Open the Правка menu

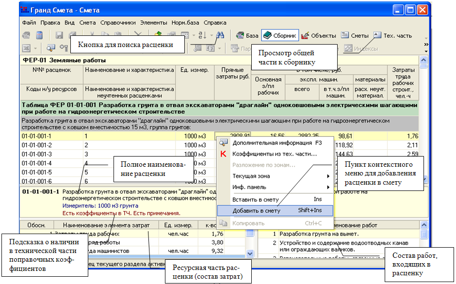[50, 23]
